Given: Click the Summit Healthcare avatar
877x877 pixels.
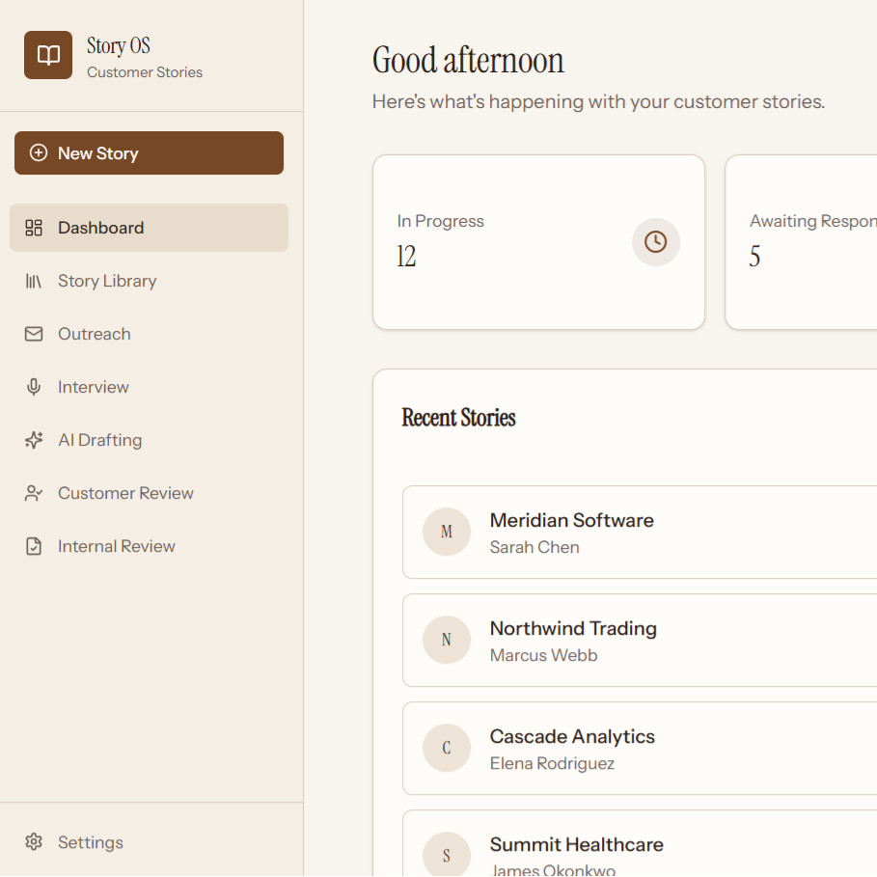Looking at the screenshot, I should pyautogui.click(x=447, y=854).
